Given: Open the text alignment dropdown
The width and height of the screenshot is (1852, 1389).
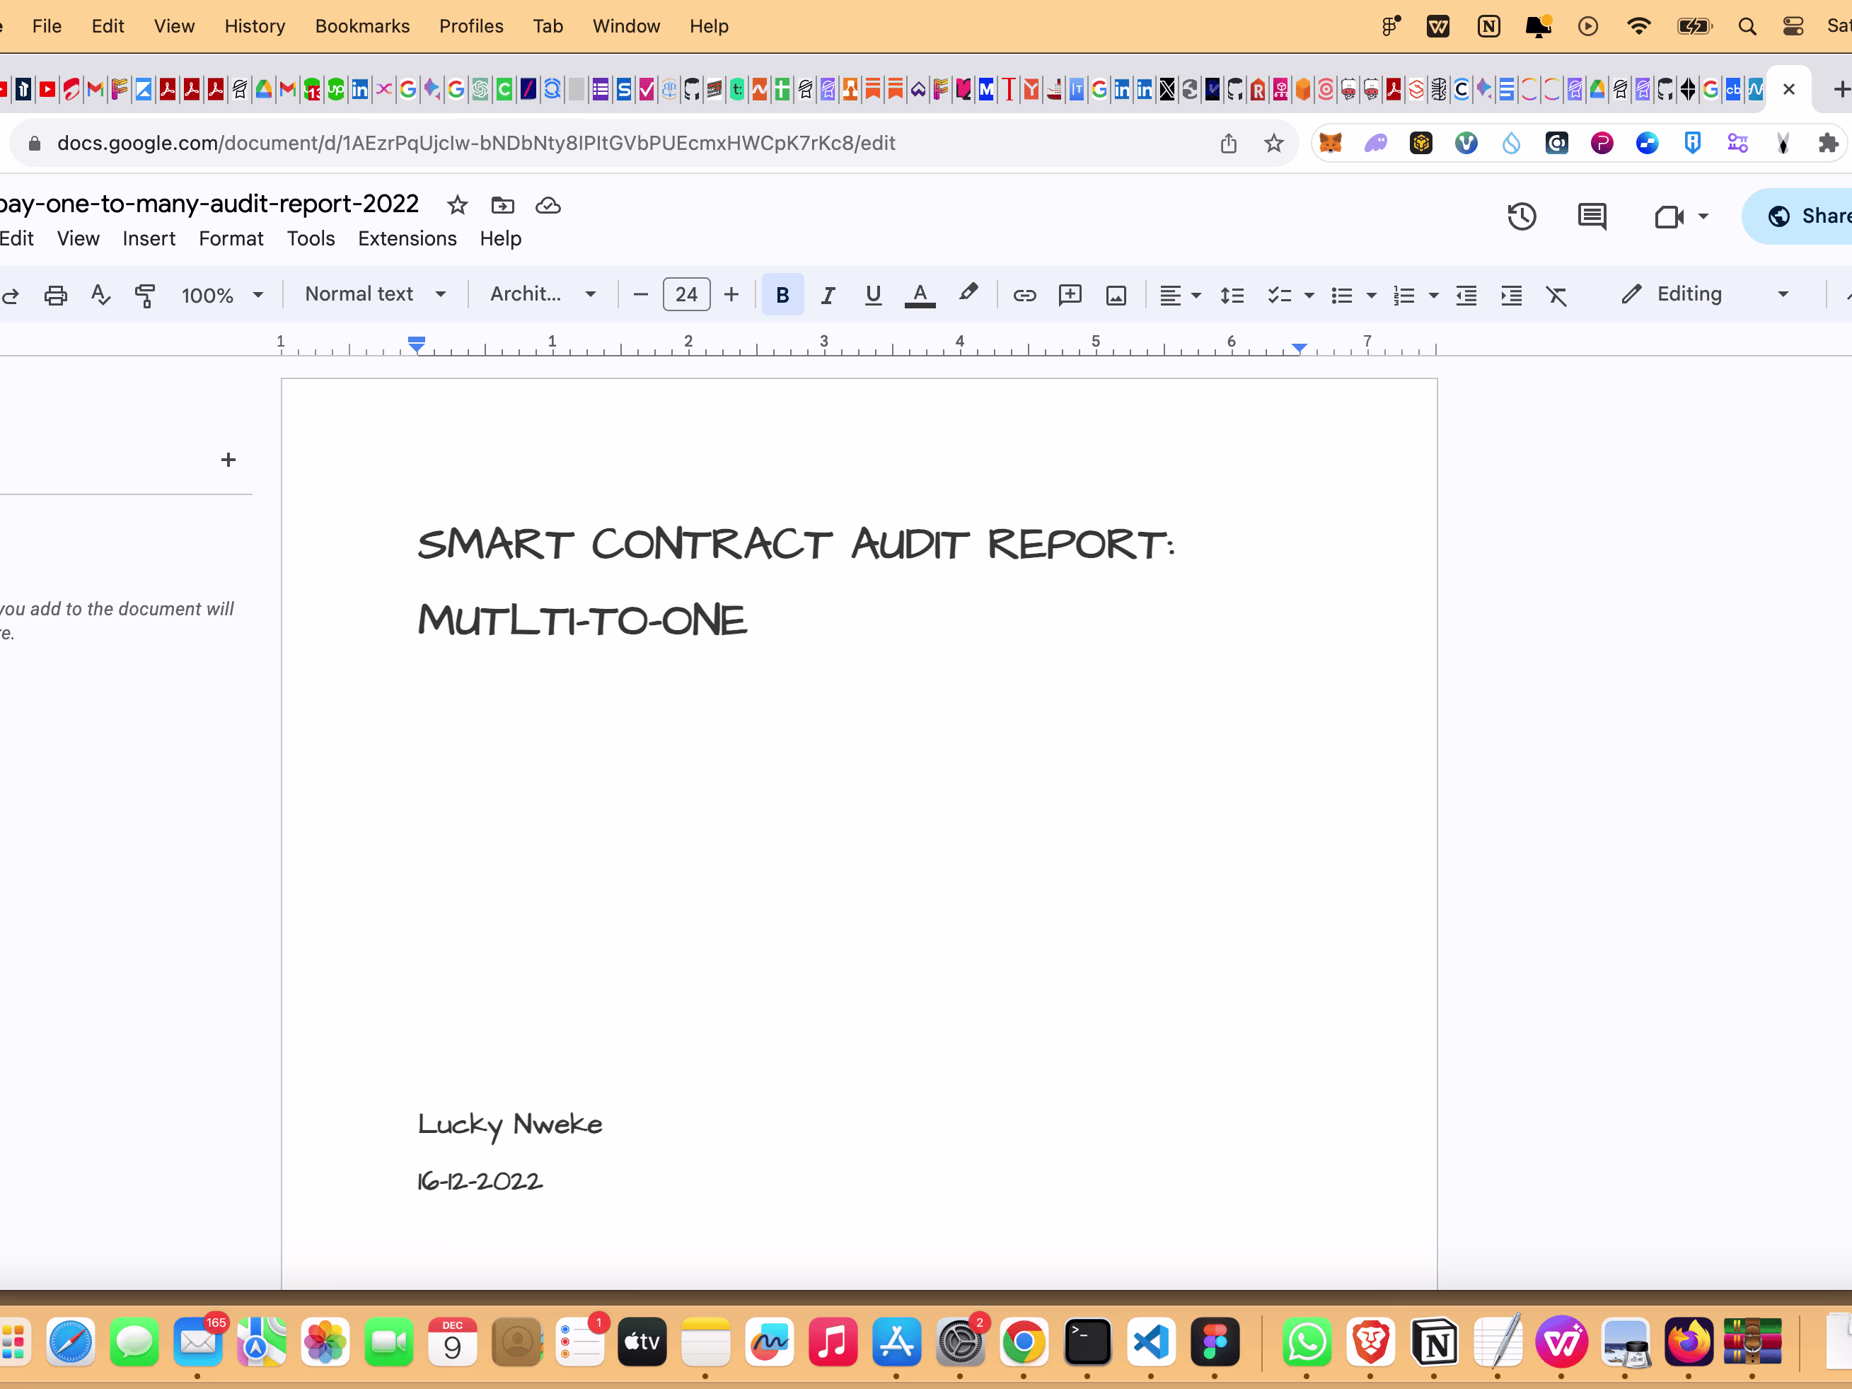Looking at the screenshot, I should pyautogui.click(x=1179, y=295).
